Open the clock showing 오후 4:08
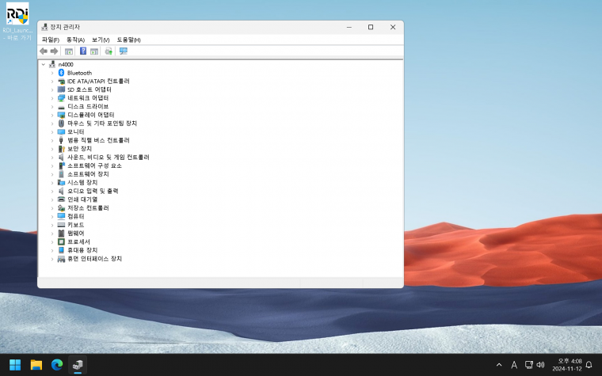The width and height of the screenshot is (602, 376). click(x=566, y=365)
